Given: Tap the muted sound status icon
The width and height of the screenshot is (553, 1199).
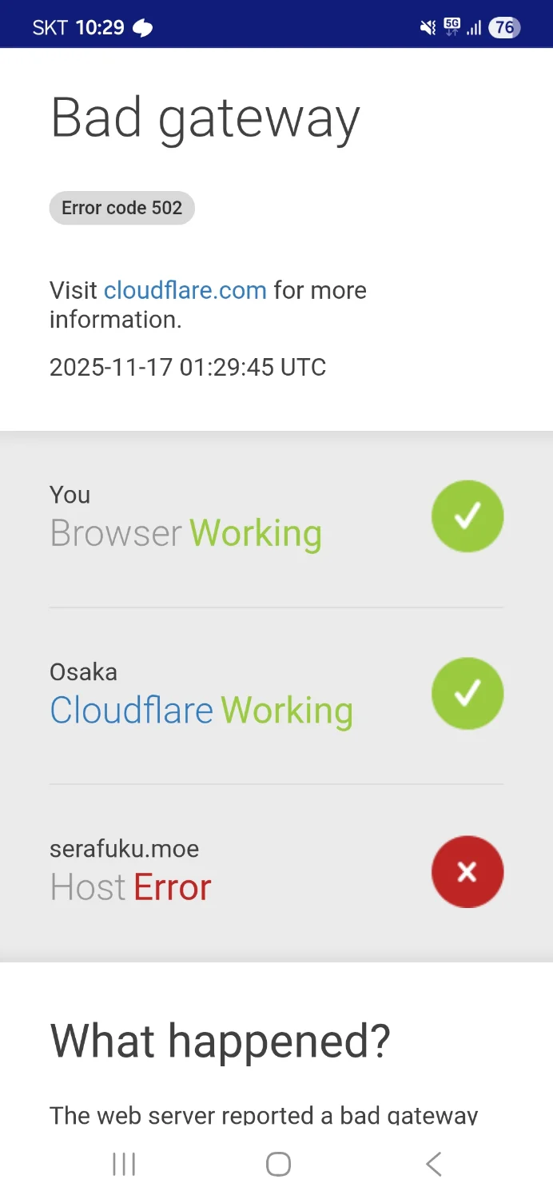Looking at the screenshot, I should click(x=428, y=28).
